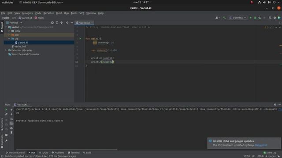Toggle scroll to end in Run console
282x158 pixels.
click(11, 123)
